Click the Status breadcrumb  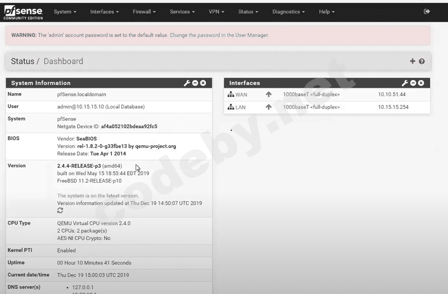23,61
